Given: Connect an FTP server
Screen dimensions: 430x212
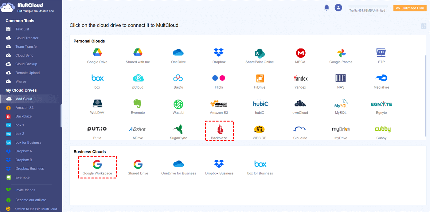Looking at the screenshot, I should click(x=381, y=56).
